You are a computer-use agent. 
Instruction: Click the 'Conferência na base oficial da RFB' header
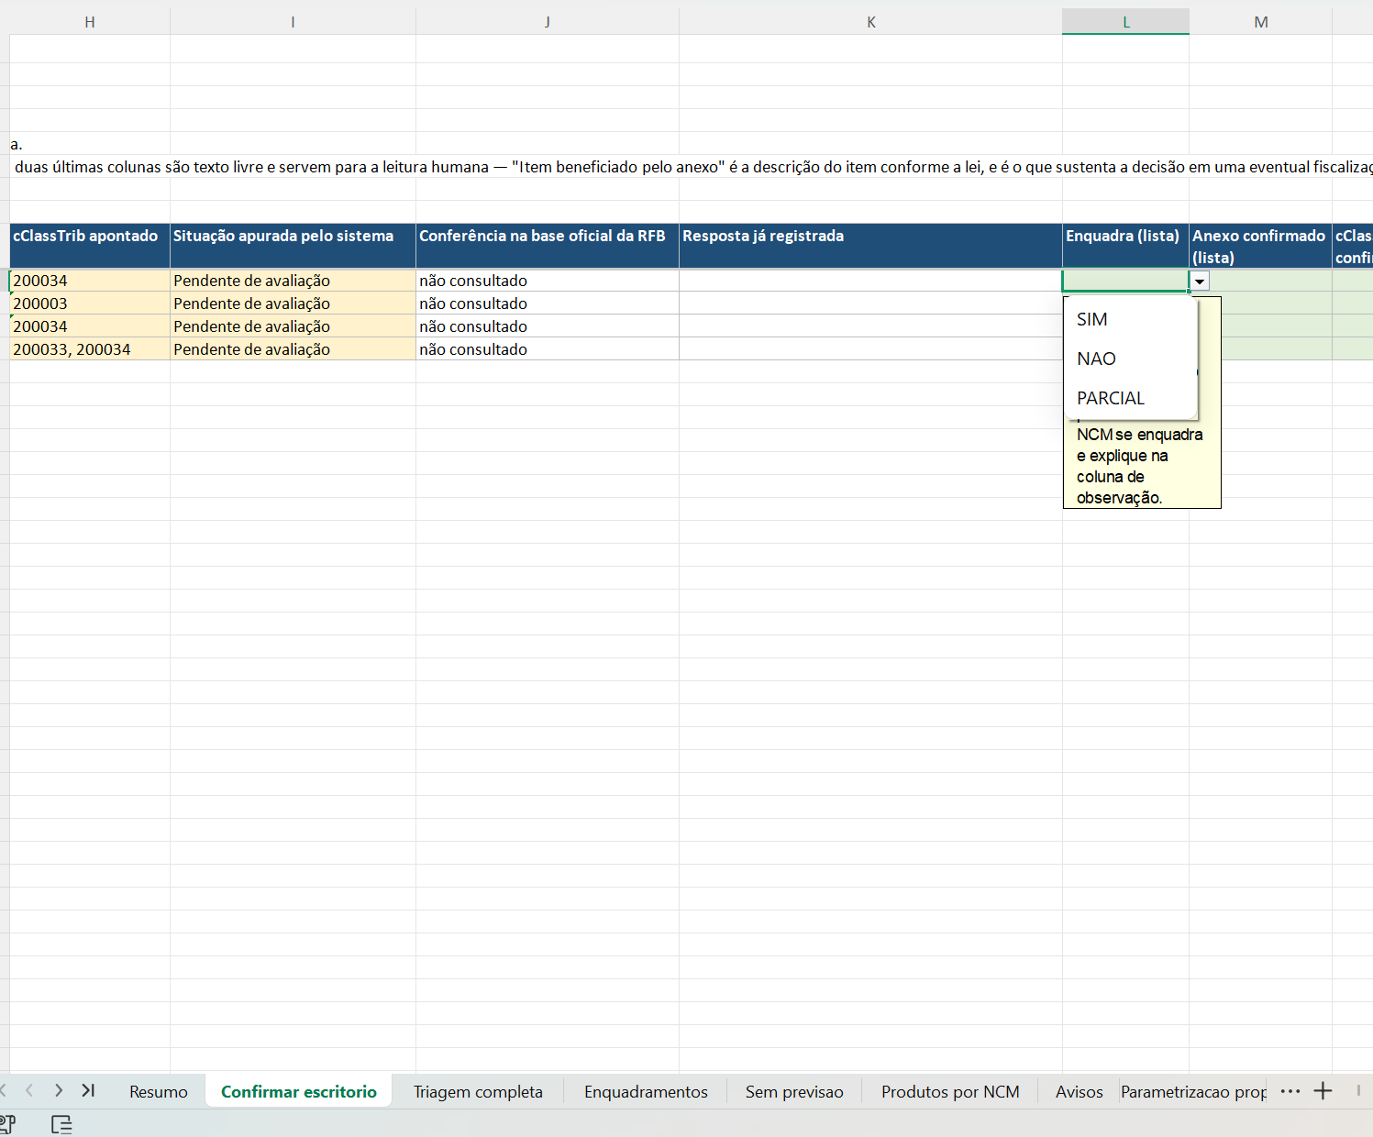click(548, 246)
